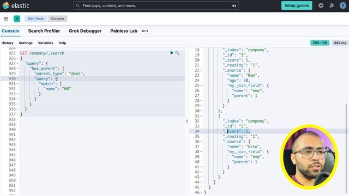Fold my_join_field at output line 25
The width and height of the screenshot is (349, 196).
[x=201, y=85]
